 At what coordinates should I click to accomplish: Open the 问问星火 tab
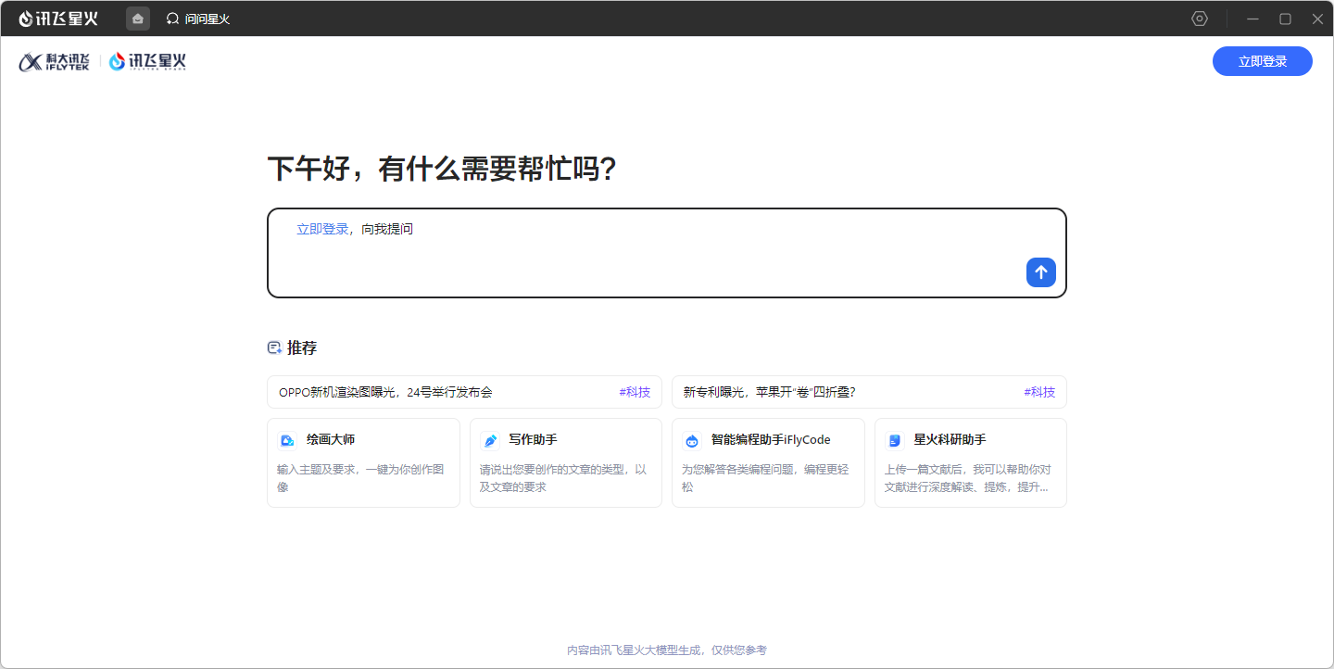[198, 19]
